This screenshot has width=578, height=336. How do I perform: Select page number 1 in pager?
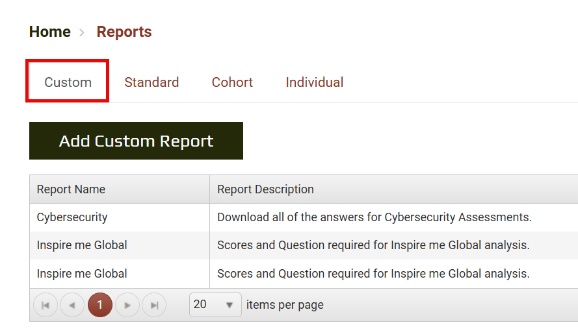click(x=99, y=305)
